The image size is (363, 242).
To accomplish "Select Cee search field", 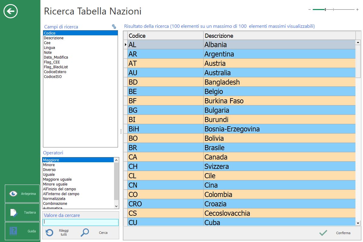I will click(x=80, y=43).
